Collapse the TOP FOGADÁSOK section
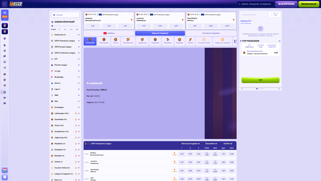 pos(280,41)
